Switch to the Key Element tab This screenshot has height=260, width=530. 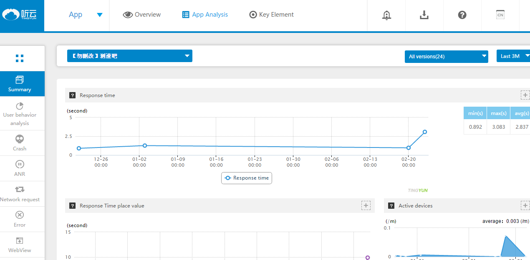coord(271,15)
